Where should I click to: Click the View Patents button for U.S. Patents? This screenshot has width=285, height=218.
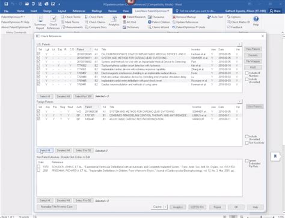[x=253, y=49]
